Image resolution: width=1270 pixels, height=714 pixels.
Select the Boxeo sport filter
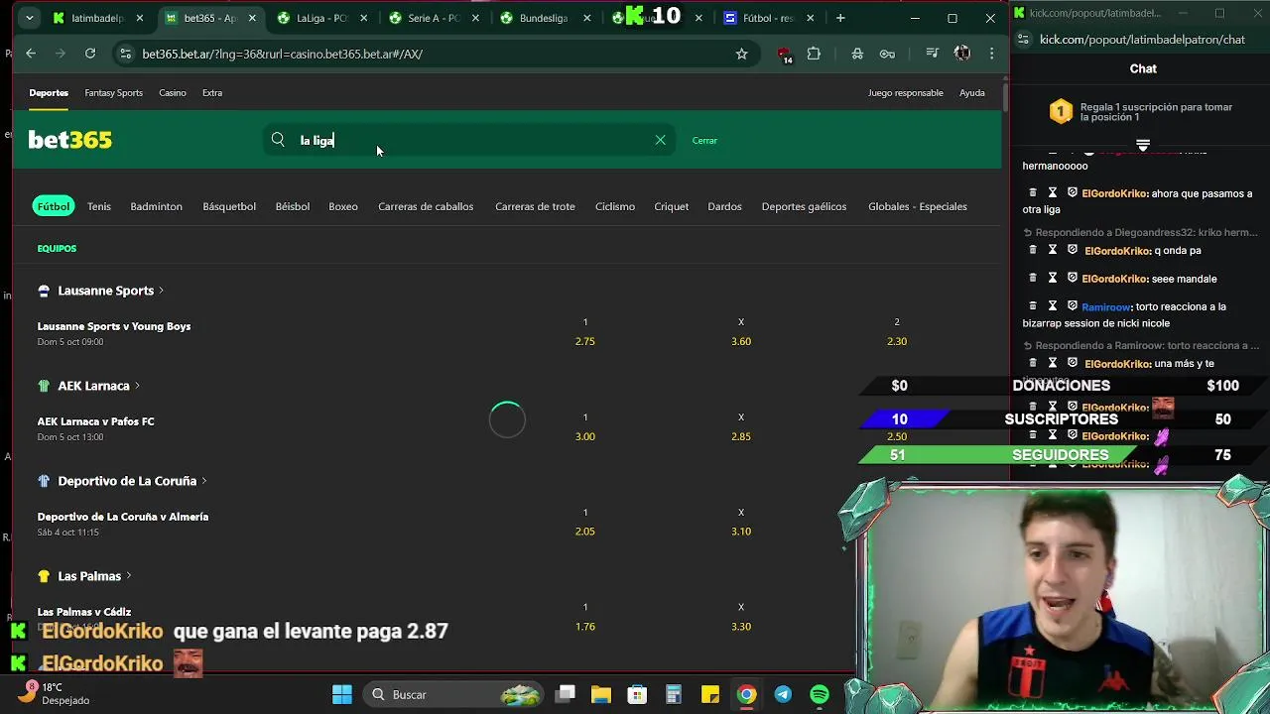click(343, 206)
